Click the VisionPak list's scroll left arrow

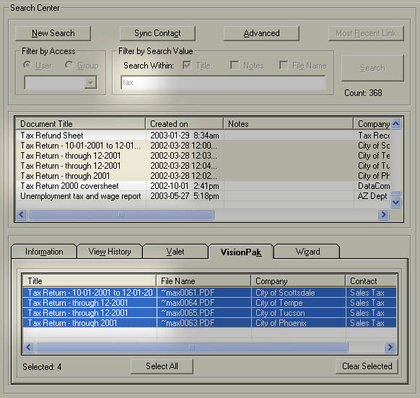[29, 347]
